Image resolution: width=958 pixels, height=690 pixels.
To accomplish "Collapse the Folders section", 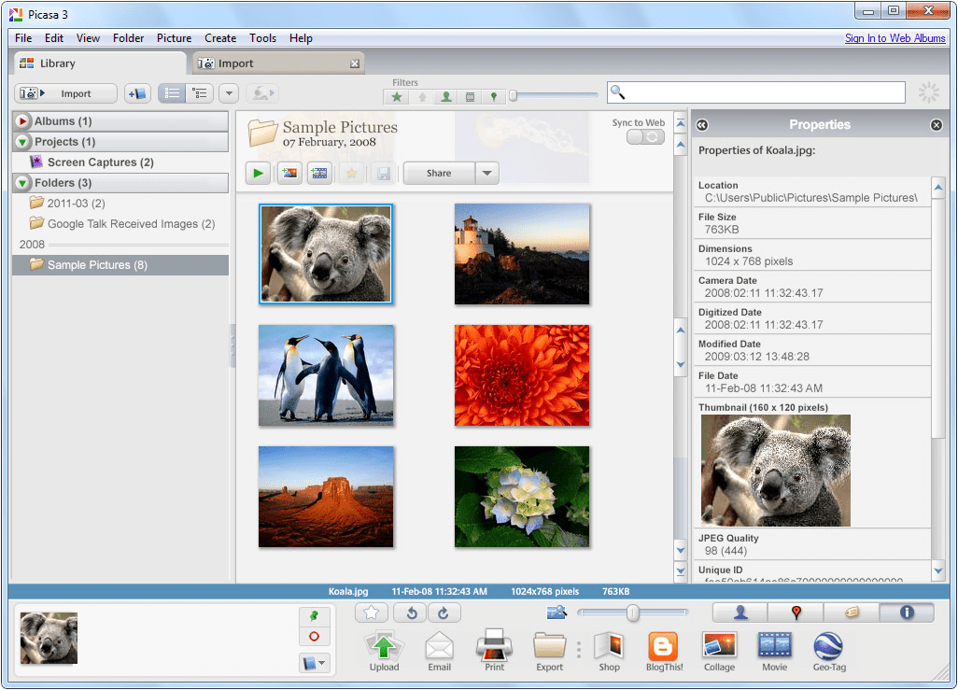I will pos(23,183).
